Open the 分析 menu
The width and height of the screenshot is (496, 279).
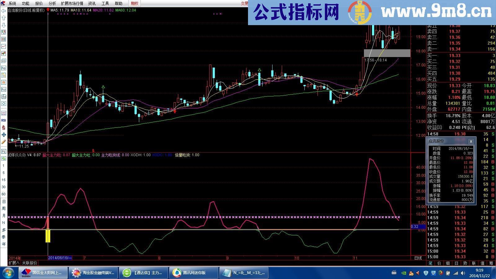pyautogui.click(x=52, y=3)
